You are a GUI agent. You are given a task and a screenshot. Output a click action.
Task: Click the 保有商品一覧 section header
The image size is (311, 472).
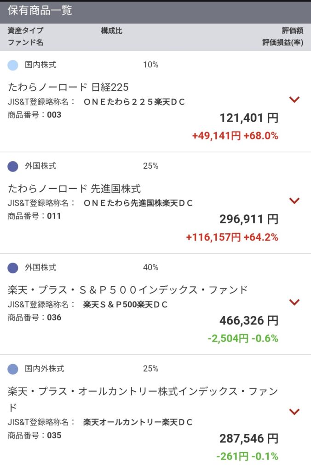point(40,11)
